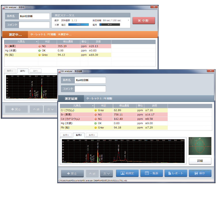This screenshot has height=216, width=216.
Task: Select 条件1 tab in results window
Action: point(66,135)
